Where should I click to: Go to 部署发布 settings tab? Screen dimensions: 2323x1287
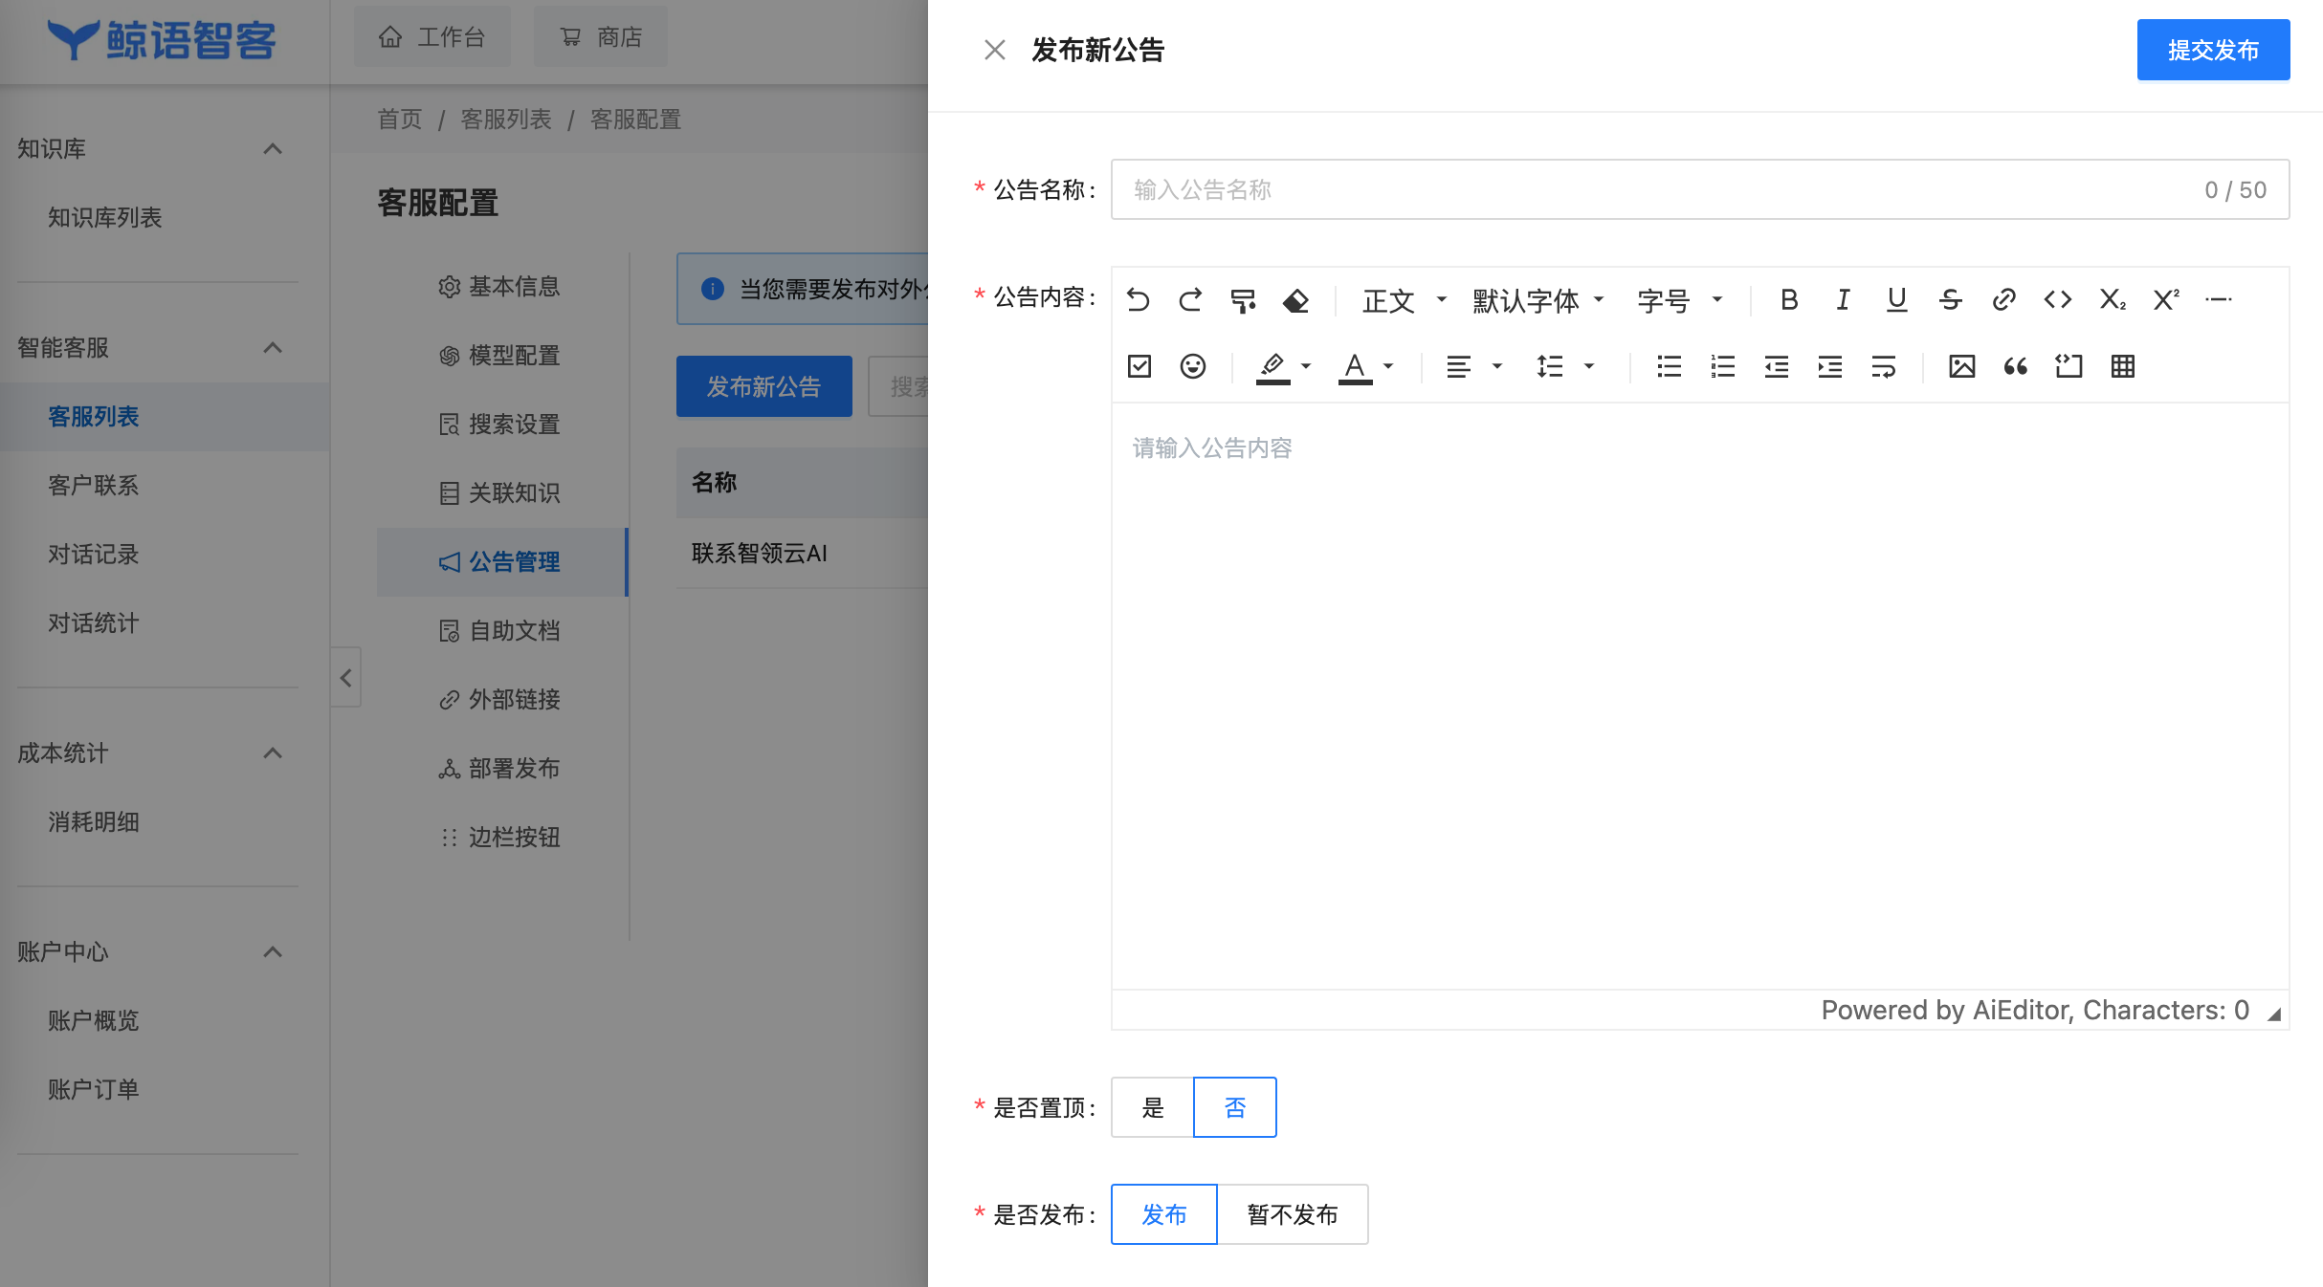pos(501,769)
